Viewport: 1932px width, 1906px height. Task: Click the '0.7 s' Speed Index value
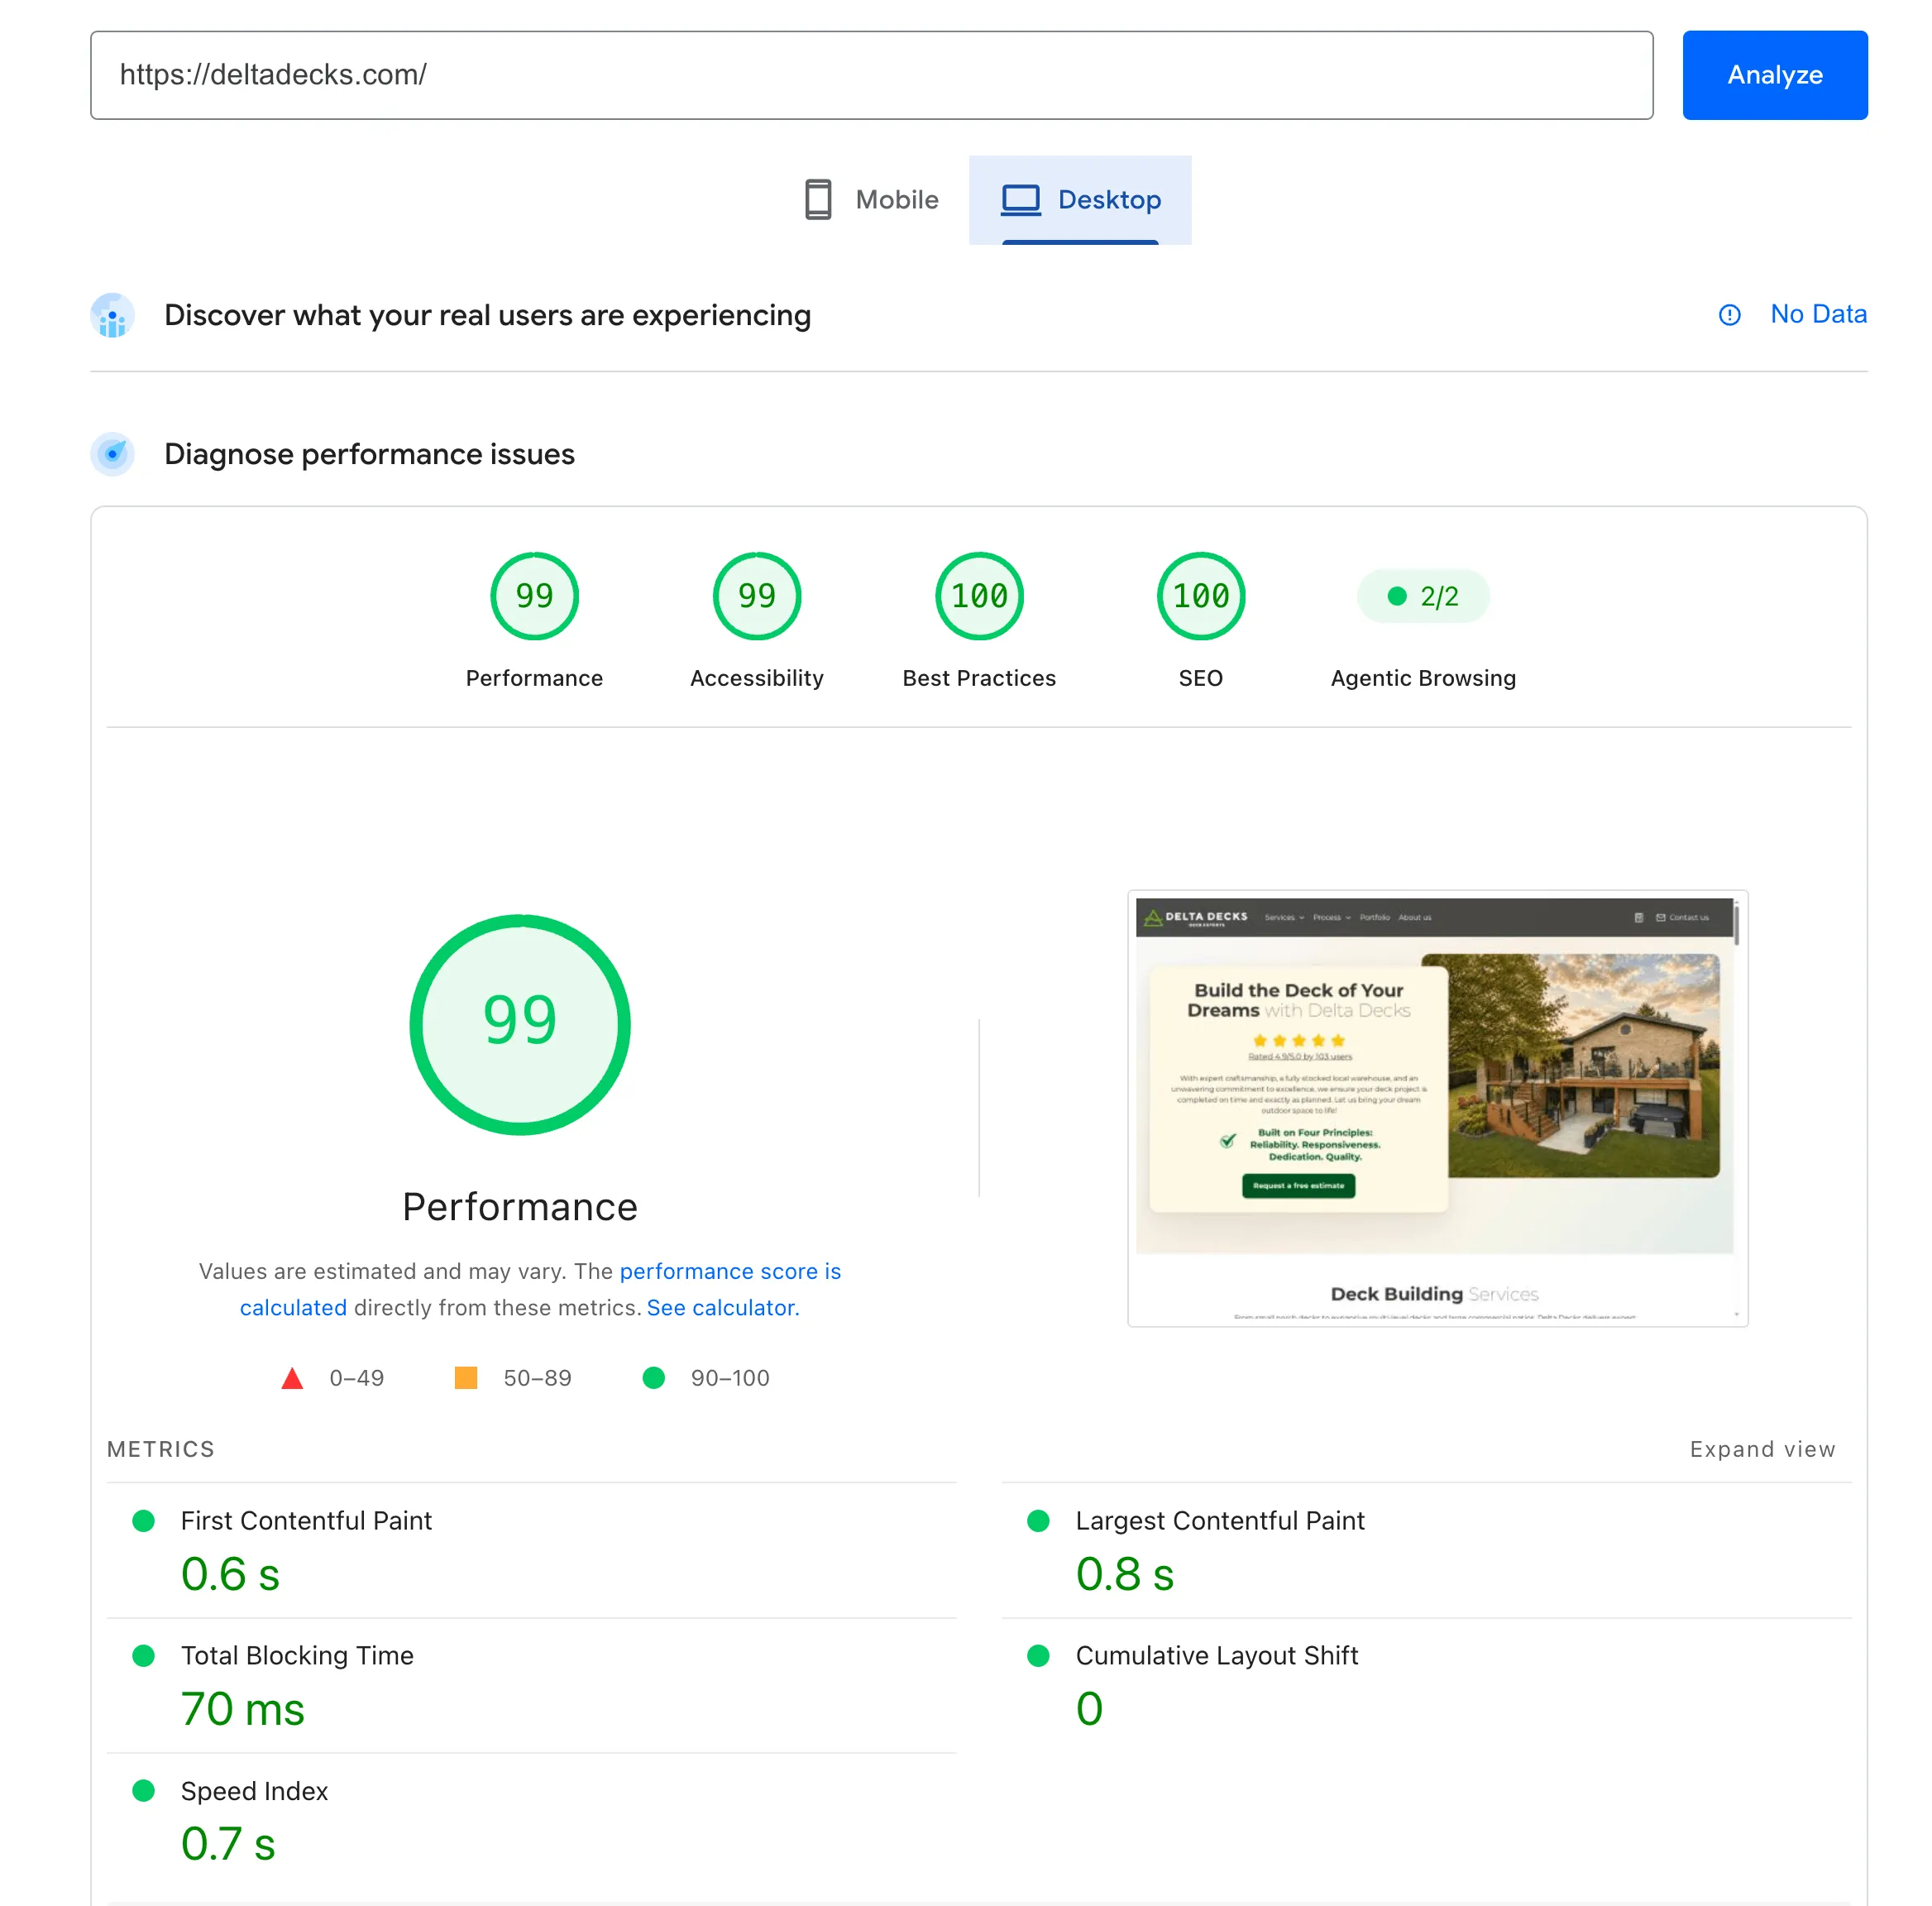pyautogui.click(x=228, y=1844)
